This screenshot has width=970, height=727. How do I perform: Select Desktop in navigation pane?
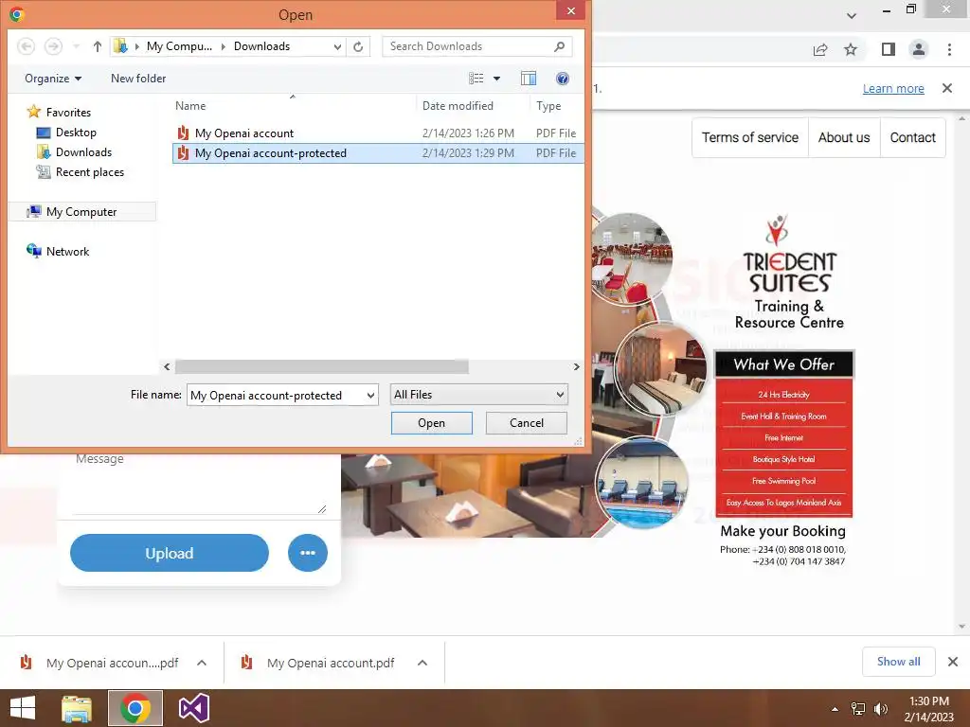point(67,133)
